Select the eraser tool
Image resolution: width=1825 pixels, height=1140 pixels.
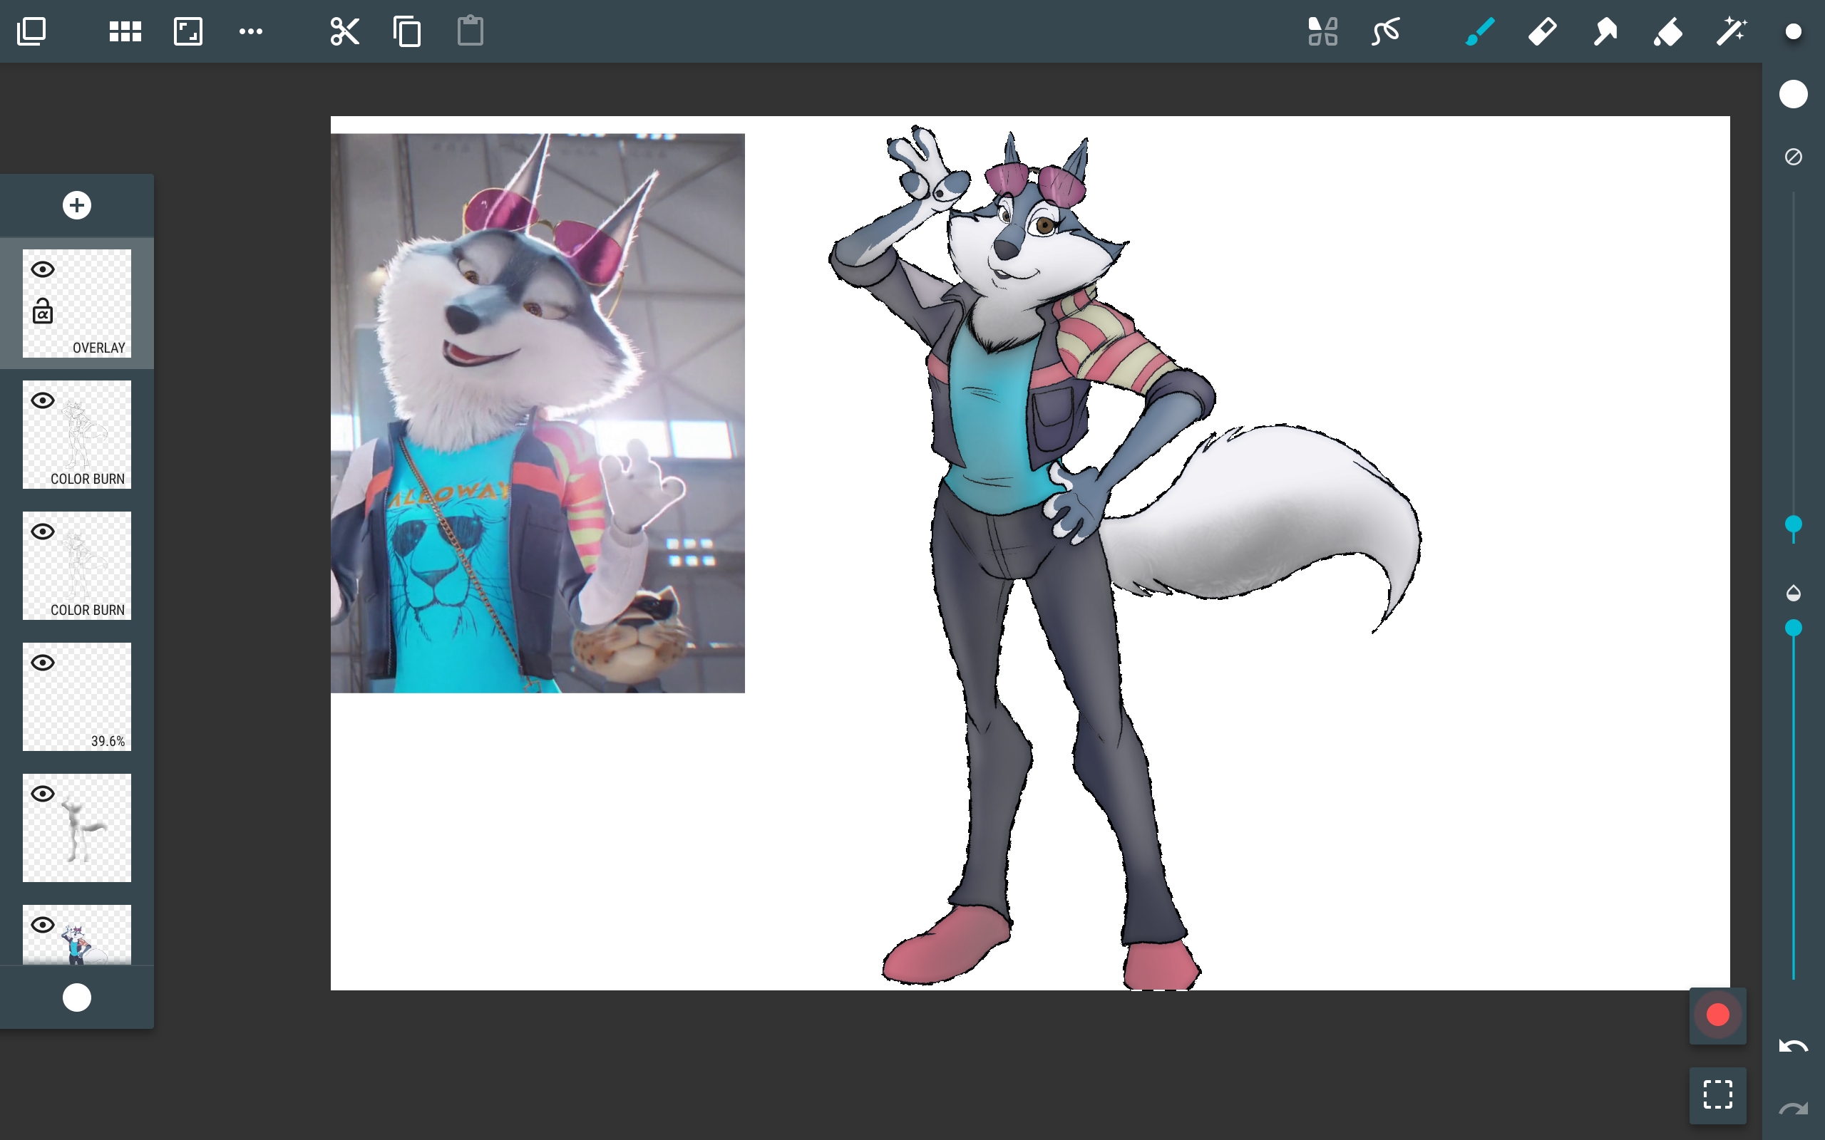(x=1542, y=31)
